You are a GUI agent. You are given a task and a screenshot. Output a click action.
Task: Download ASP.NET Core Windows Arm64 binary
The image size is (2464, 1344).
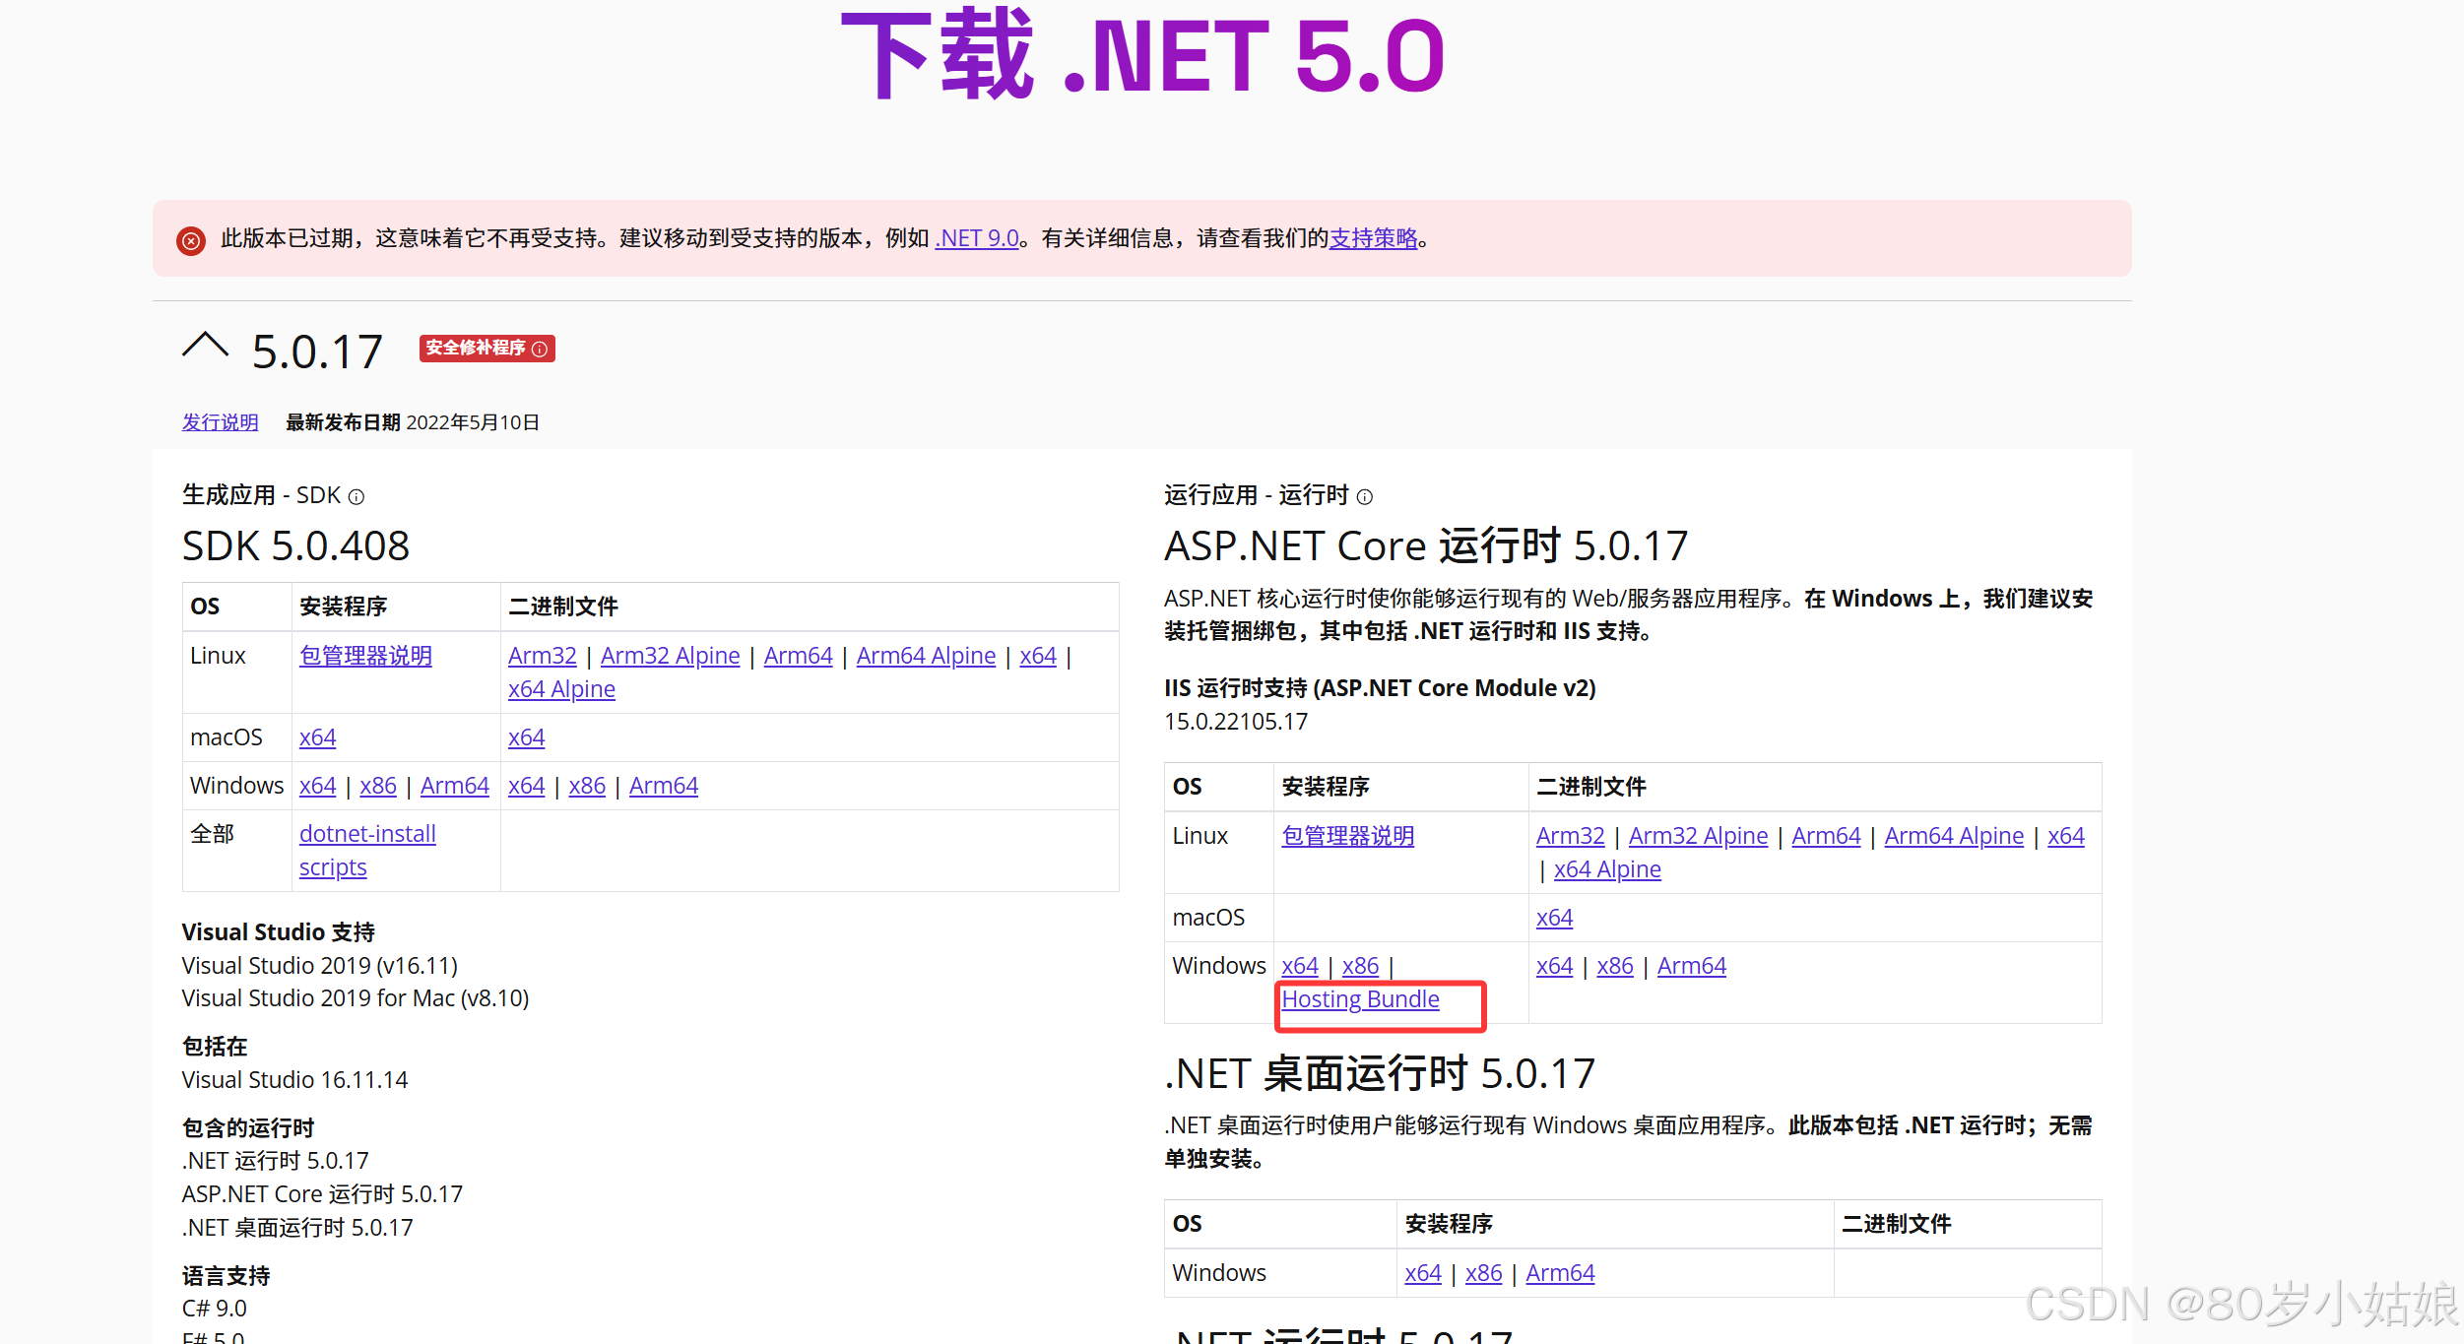1692,966
